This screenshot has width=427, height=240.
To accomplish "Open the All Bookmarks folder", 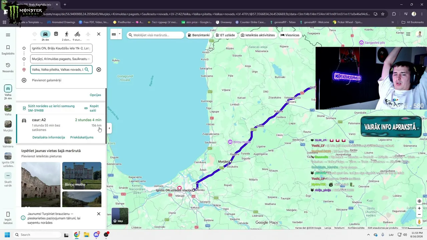I will [413, 22].
